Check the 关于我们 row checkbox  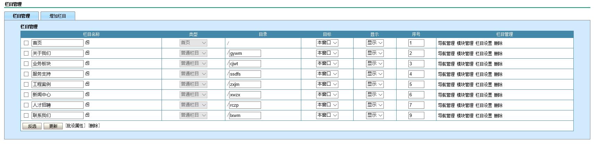click(26, 53)
